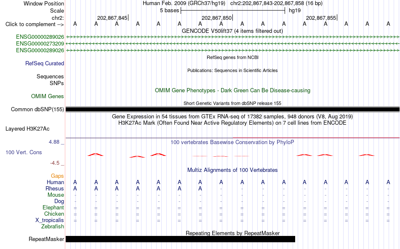Image resolution: width=400 pixels, height=249 pixels.
Task: Select the Sequences SNPs track label
Action: click(x=50, y=80)
